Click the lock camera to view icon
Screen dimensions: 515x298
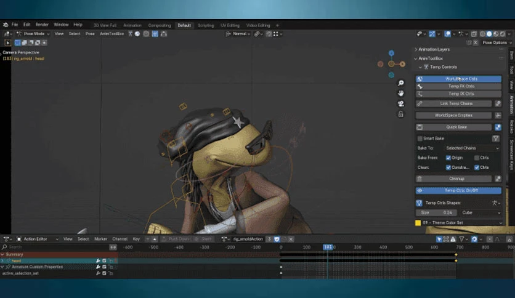click(400, 114)
